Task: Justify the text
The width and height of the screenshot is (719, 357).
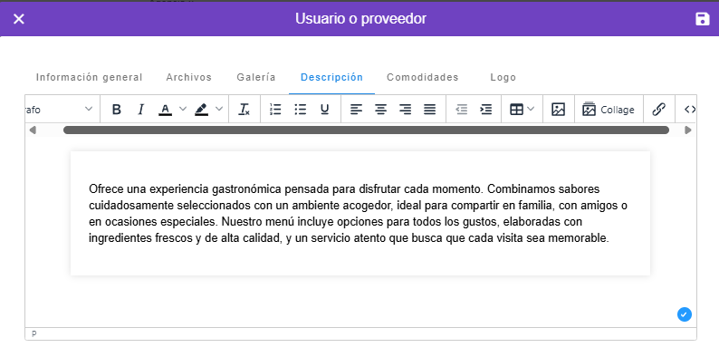Action: point(429,110)
